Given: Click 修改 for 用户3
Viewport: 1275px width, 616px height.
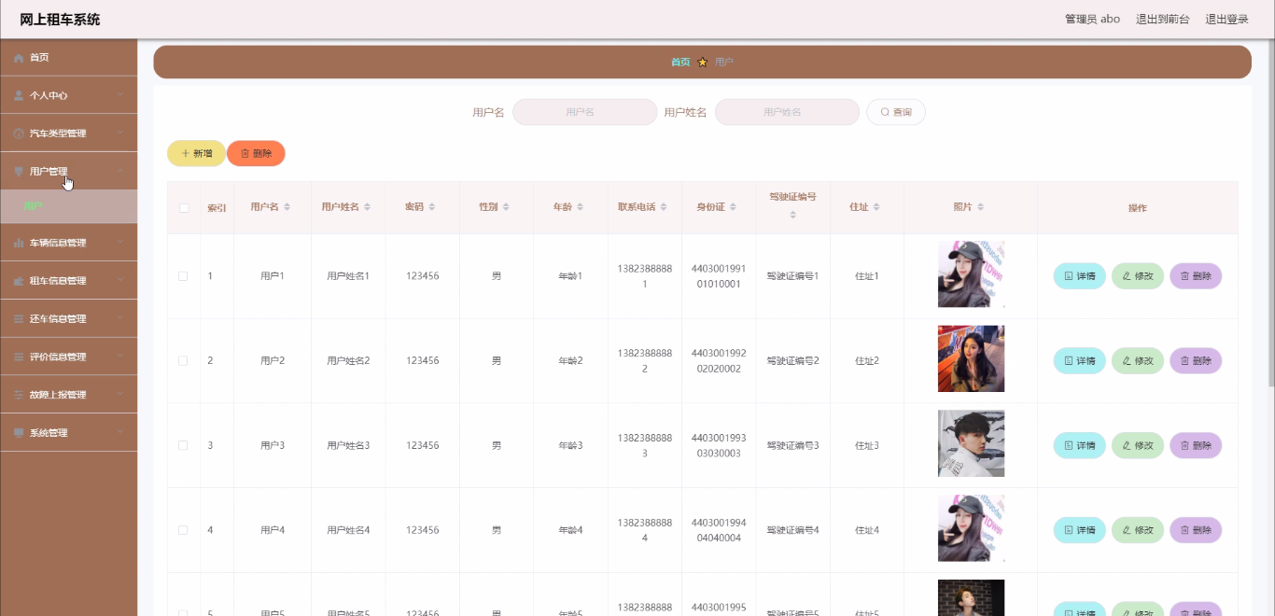Looking at the screenshot, I should click(1138, 445).
